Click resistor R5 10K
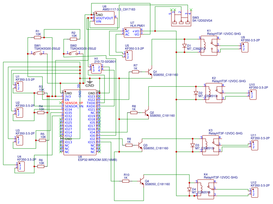This screenshot has width=273, height=204. coord(42,140)
